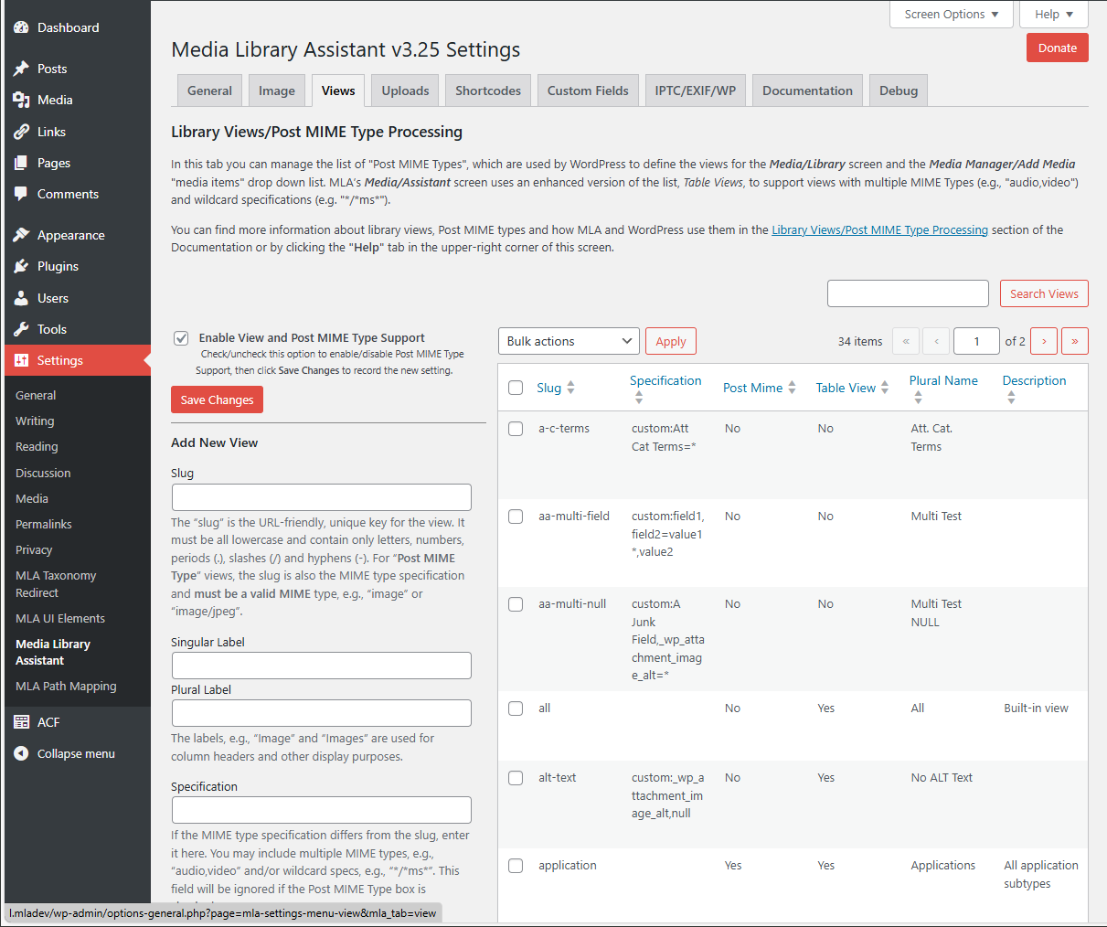Open the Help dropdown

1053,14
